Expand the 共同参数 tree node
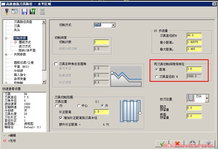The height and width of the screenshot is (149, 218). pyautogui.click(x=6, y=55)
